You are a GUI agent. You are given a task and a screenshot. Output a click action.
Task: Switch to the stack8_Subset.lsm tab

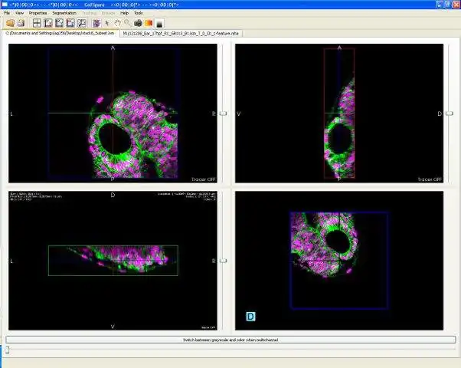60,33
